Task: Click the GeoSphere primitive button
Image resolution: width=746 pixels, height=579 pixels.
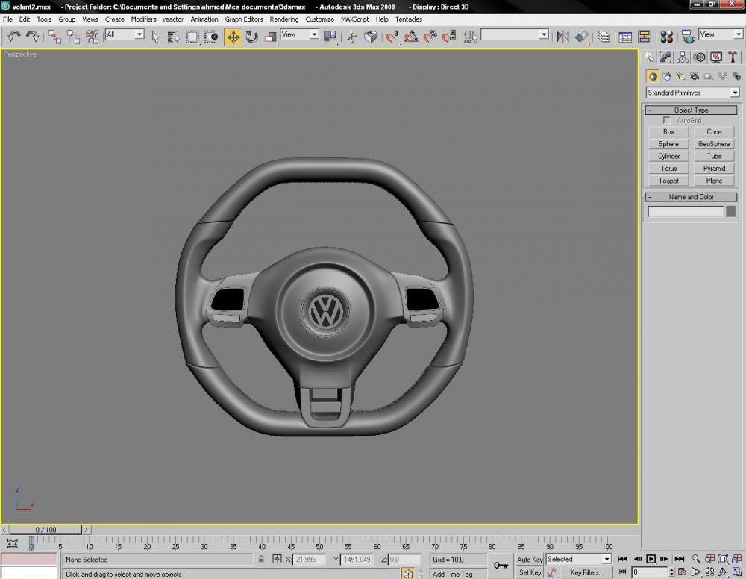Action: tap(714, 144)
